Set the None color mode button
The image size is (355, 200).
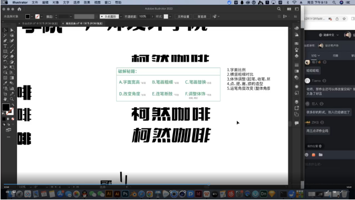(x=13, y=119)
